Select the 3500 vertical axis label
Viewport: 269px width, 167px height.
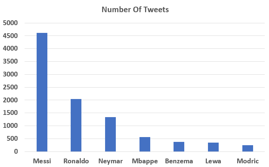(x=10, y=61)
